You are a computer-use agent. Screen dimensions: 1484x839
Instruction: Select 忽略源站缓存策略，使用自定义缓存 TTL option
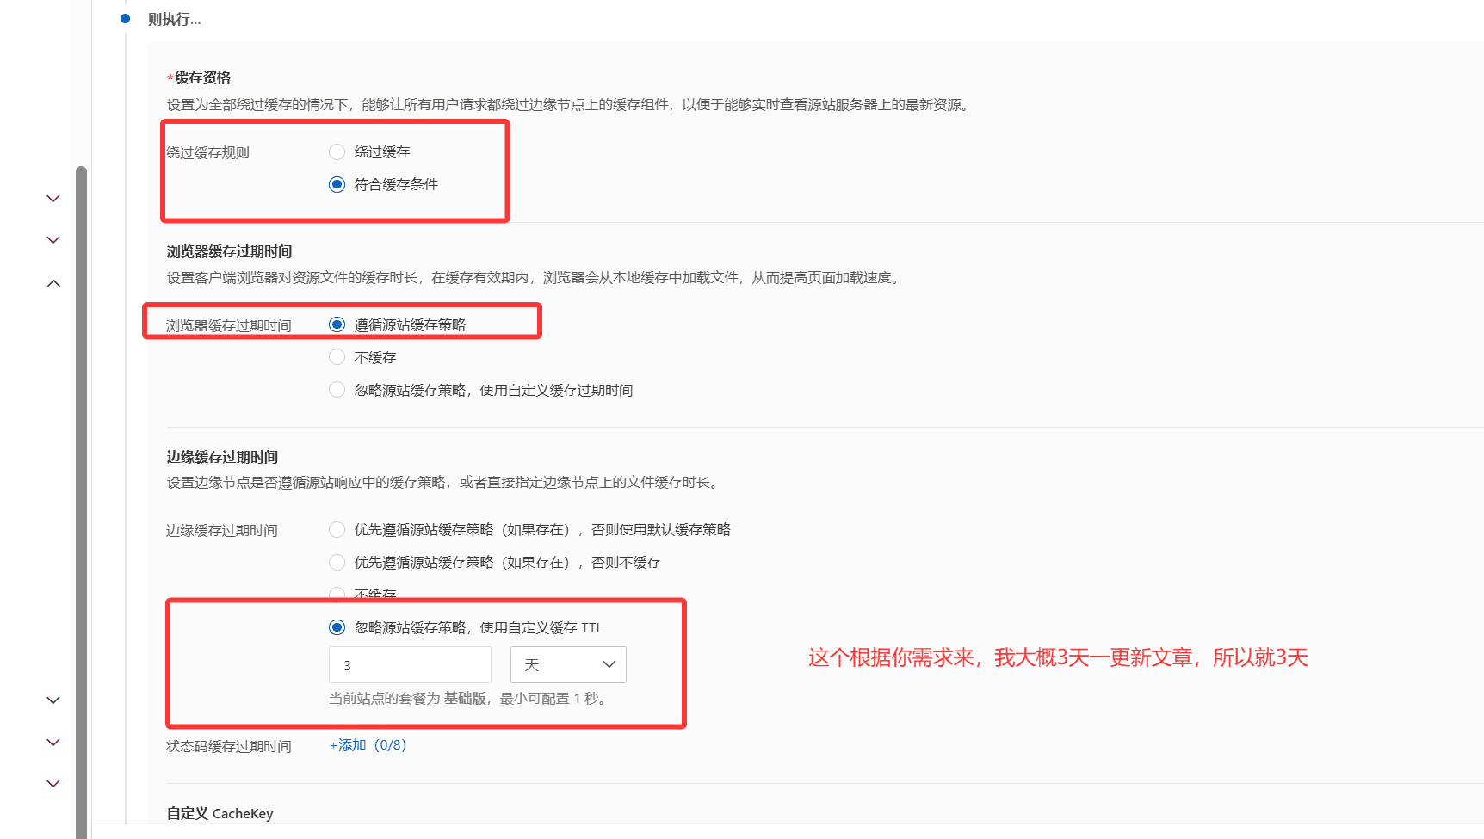click(x=337, y=628)
